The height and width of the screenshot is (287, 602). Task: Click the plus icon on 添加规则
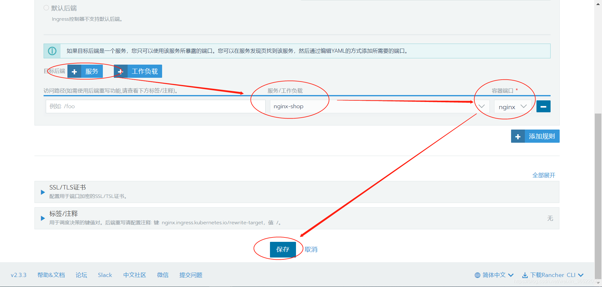point(518,136)
